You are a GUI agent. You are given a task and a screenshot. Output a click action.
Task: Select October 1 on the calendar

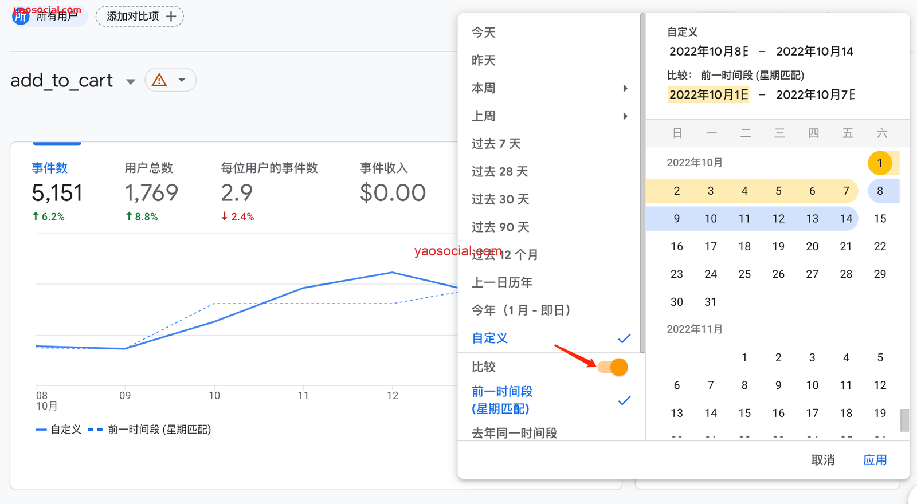pos(879,163)
